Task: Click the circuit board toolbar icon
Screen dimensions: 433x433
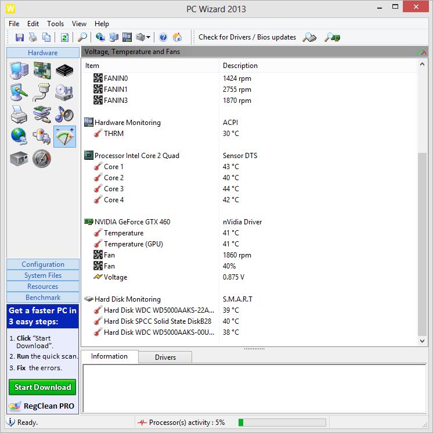Action: click(127, 37)
